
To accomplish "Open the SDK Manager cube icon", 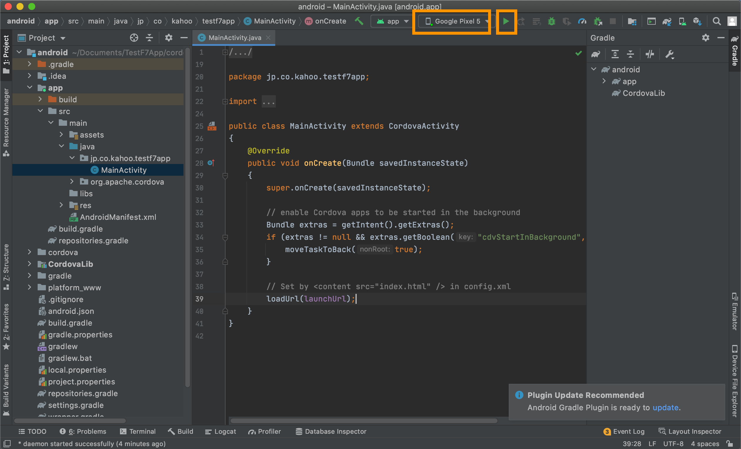I will pyautogui.click(x=697, y=21).
